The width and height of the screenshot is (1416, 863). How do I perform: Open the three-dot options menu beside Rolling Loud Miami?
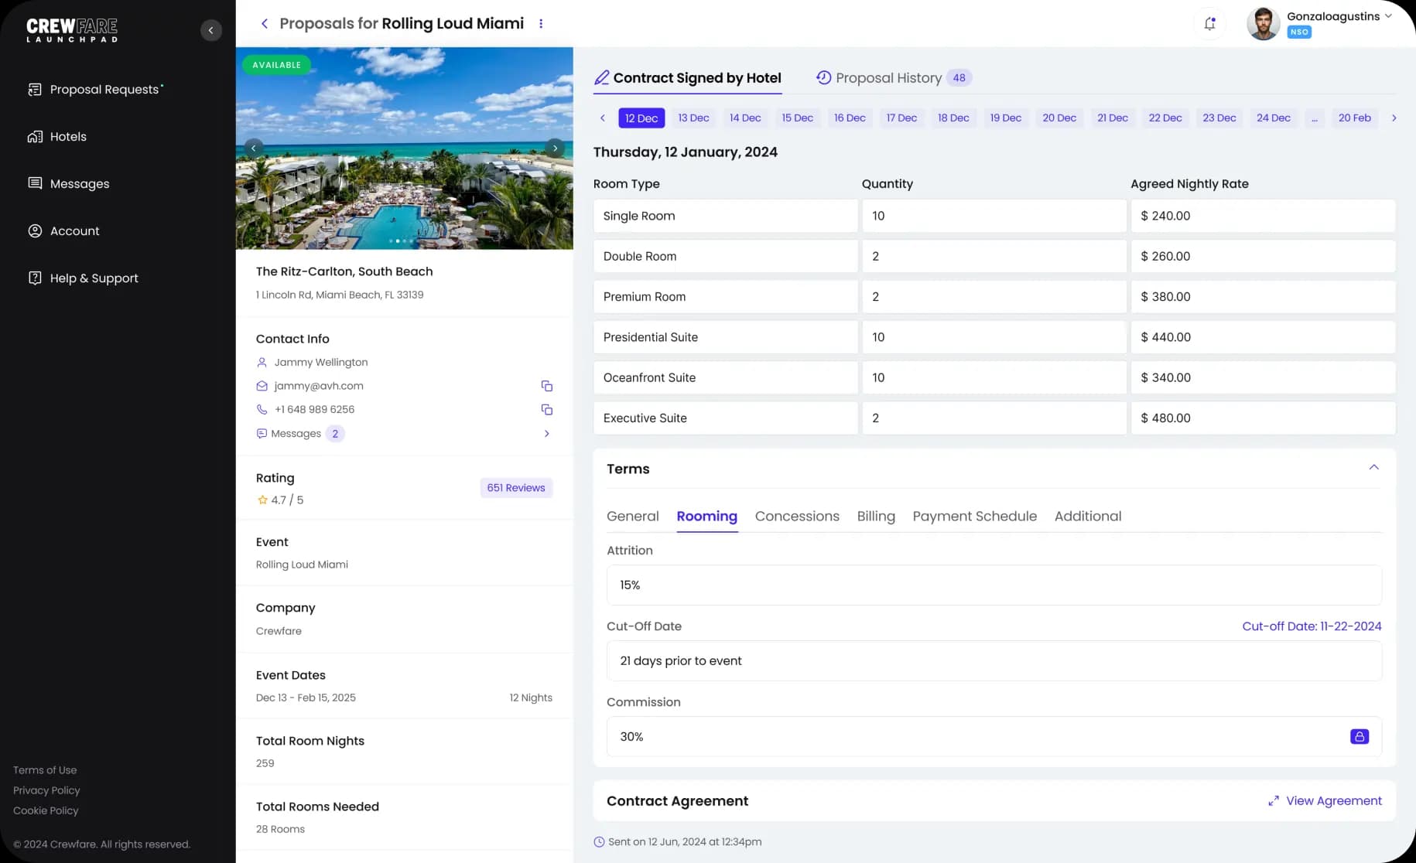click(541, 24)
